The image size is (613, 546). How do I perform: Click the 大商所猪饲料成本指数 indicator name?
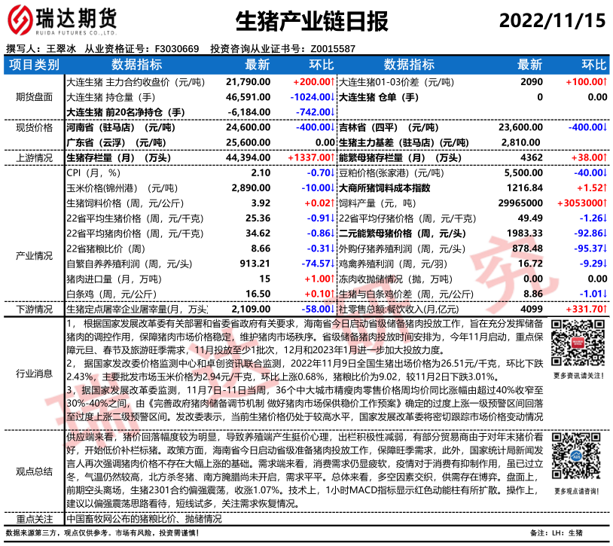[x=386, y=188]
